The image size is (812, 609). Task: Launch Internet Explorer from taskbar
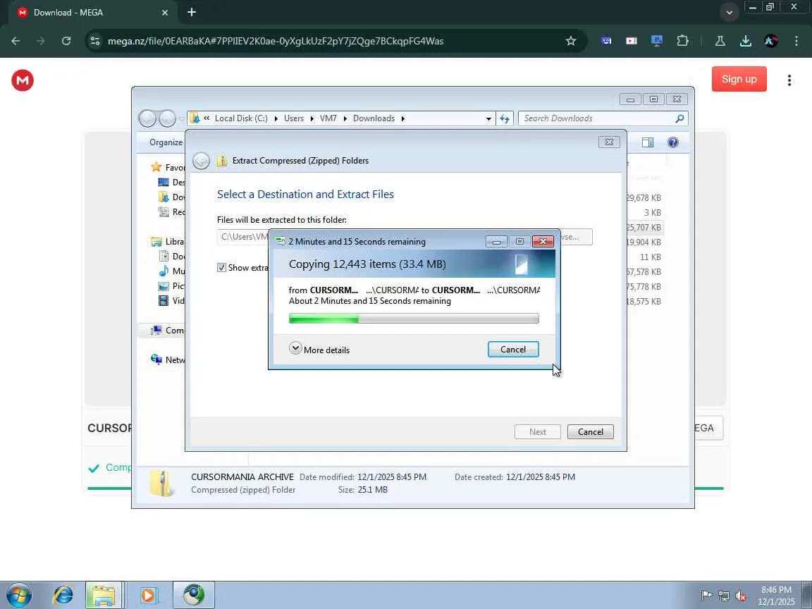[x=63, y=596]
